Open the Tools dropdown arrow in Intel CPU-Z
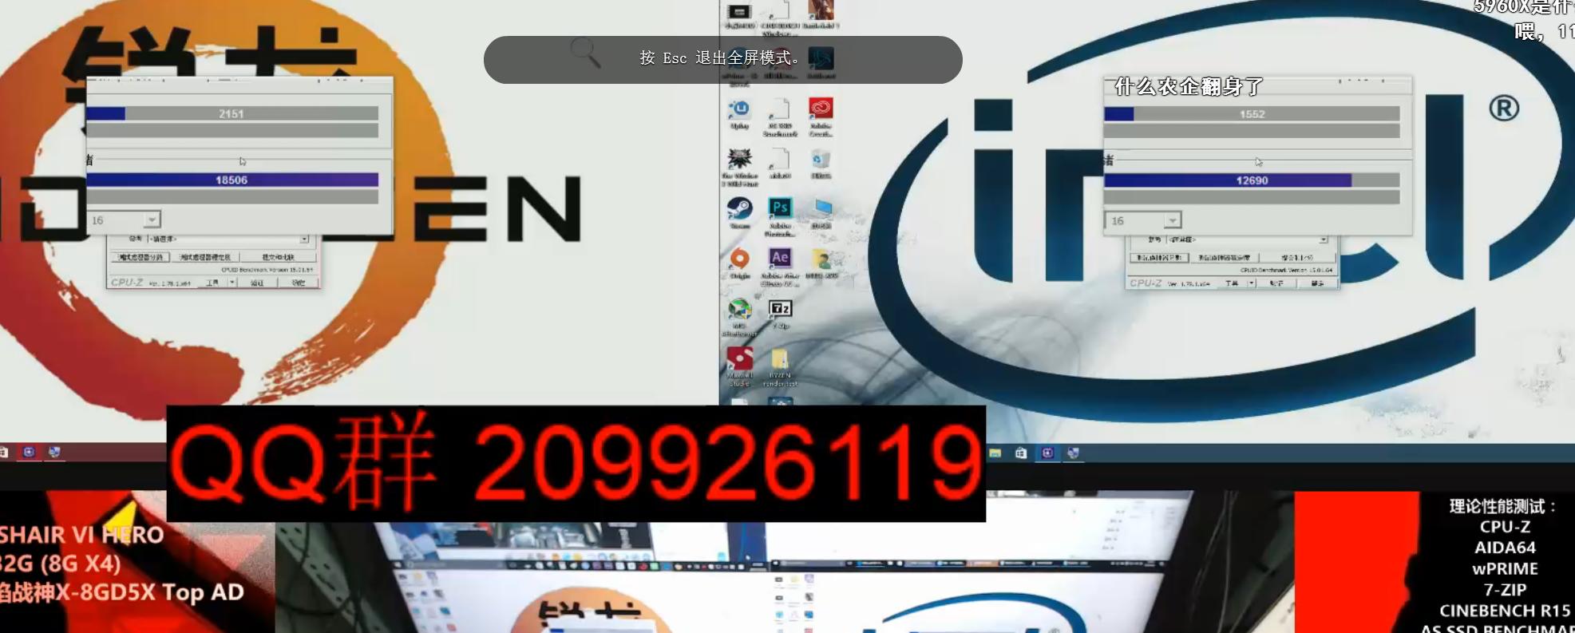This screenshot has width=1575, height=633. click(1252, 283)
